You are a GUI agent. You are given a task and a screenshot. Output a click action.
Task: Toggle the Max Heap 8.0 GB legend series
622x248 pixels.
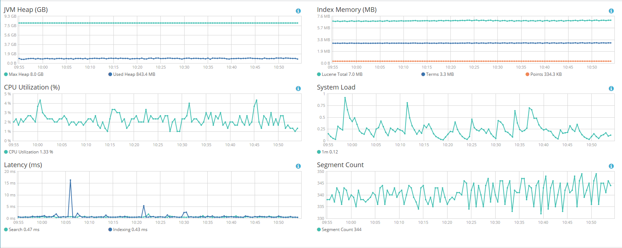point(24,74)
